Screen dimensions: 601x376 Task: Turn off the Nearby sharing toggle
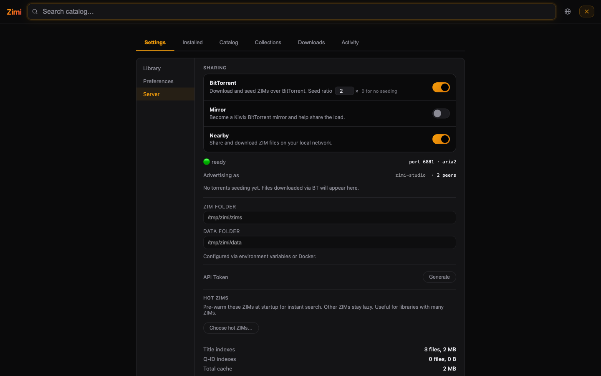coord(441,139)
